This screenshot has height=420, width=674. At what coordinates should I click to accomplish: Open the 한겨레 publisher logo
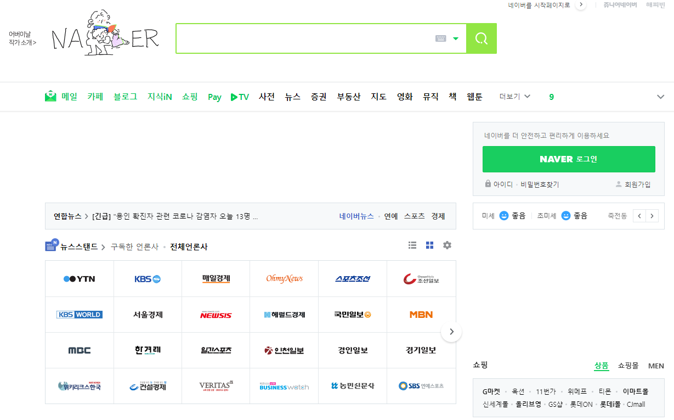click(148, 350)
